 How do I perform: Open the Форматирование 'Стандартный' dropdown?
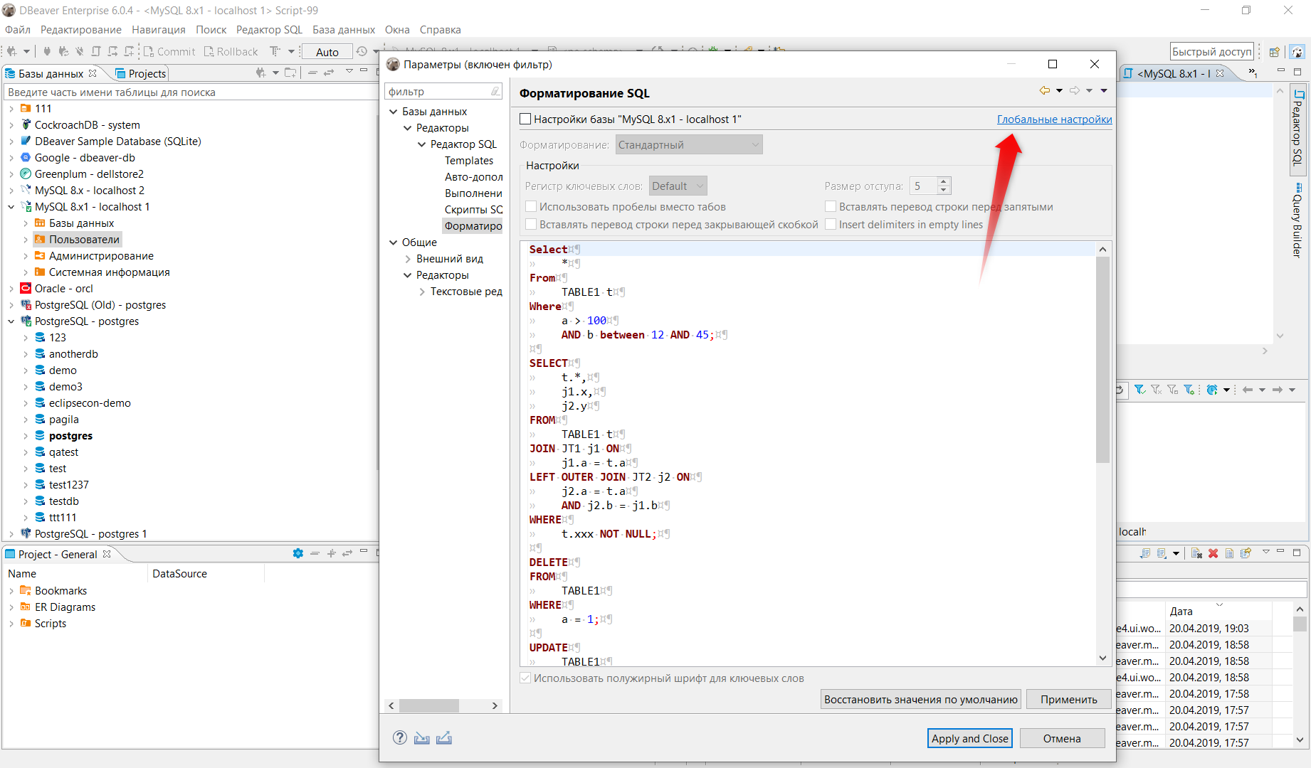coord(689,144)
